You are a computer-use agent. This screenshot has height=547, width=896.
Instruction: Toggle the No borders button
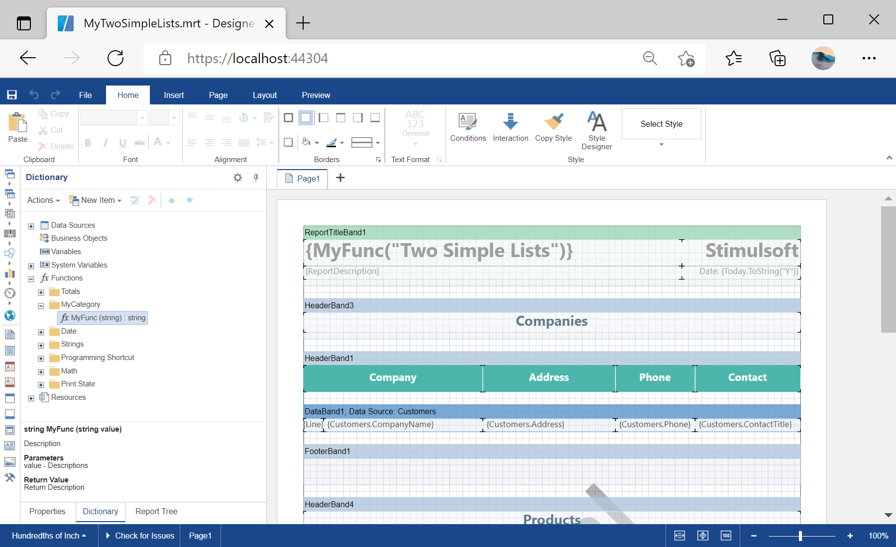[306, 118]
